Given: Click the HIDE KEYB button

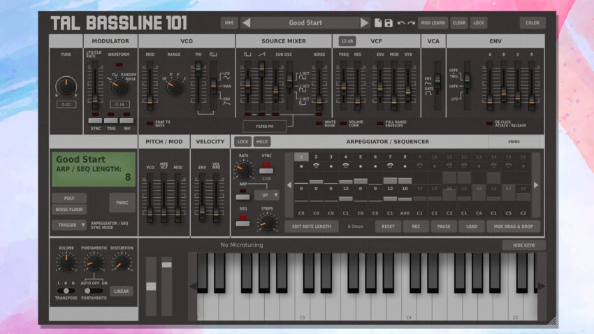Looking at the screenshot, I should point(524,245).
